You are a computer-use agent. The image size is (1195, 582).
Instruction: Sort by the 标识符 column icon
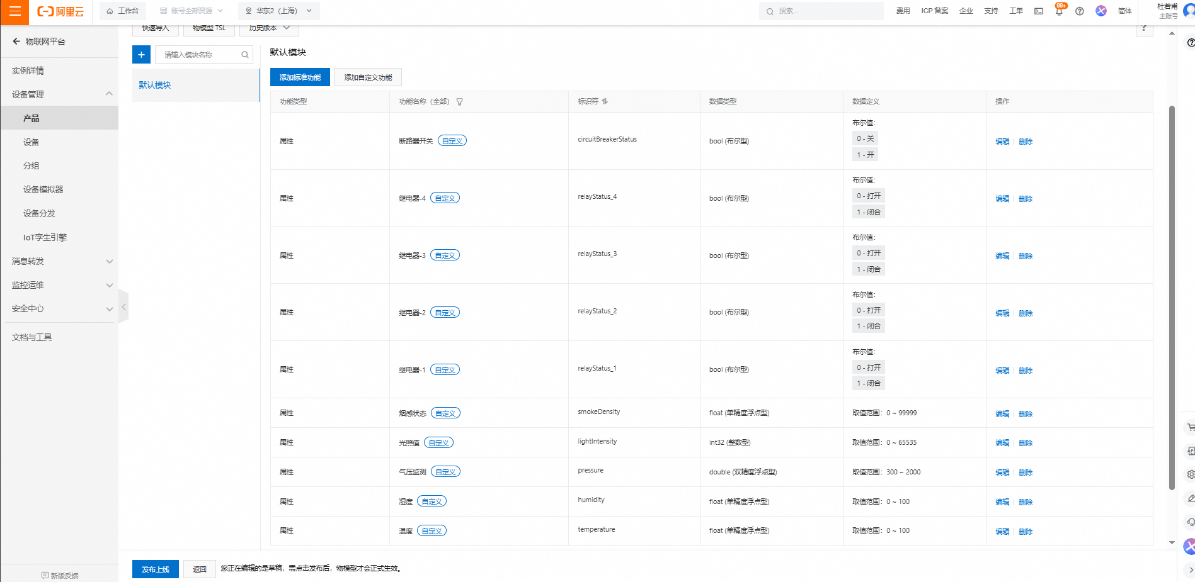[605, 101]
